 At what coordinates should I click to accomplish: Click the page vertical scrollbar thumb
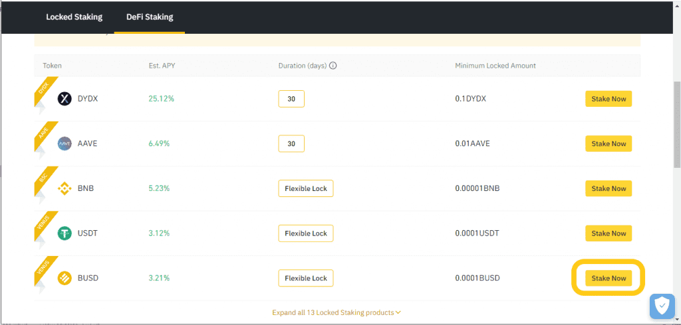tap(676, 125)
